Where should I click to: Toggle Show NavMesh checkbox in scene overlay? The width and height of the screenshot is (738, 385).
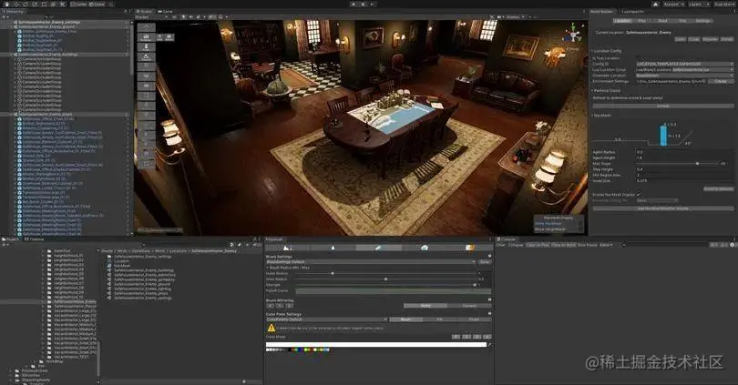pos(579,224)
